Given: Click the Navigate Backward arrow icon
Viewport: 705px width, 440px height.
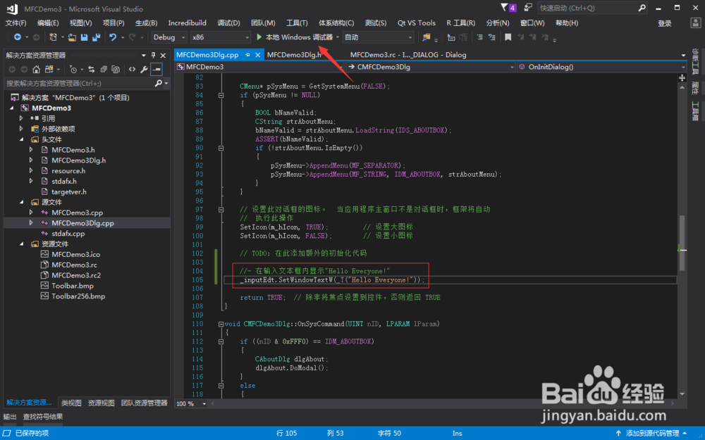Looking at the screenshot, I should click(18, 37).
